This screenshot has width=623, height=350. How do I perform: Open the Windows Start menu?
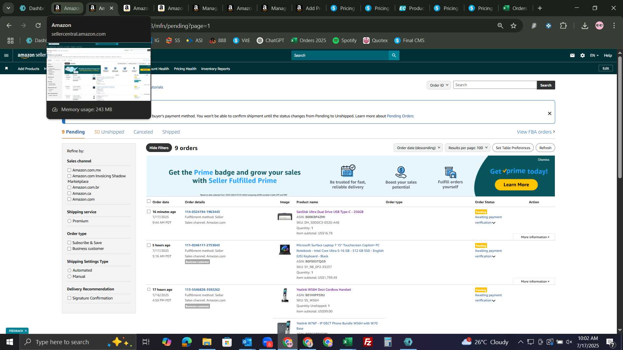10,342
